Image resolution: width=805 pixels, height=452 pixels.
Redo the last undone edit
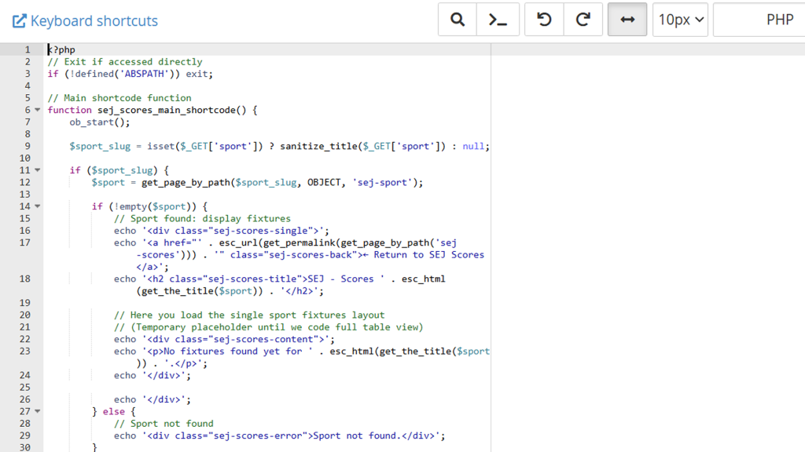(x=583, y=20)
